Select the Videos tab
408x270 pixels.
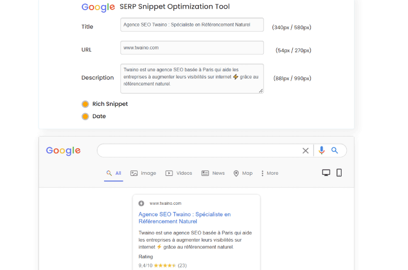(x=179, y=173)
